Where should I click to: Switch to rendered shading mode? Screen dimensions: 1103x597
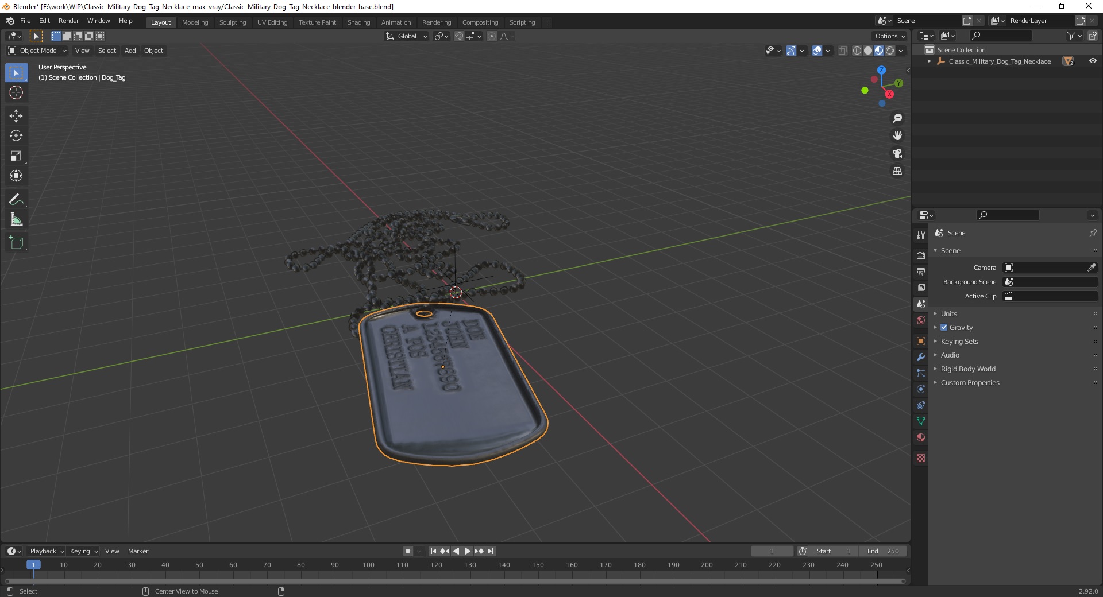click(x=890, y=51)
